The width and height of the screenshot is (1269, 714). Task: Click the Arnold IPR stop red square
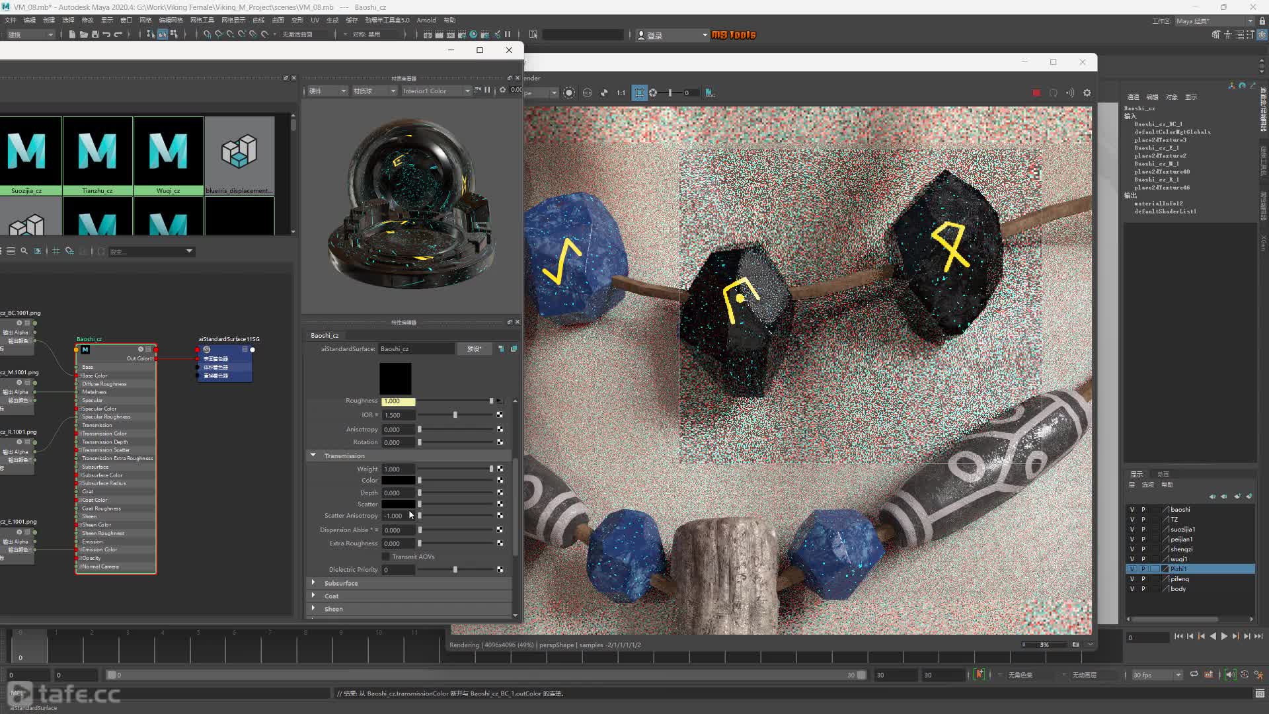tap(1036, 93)
